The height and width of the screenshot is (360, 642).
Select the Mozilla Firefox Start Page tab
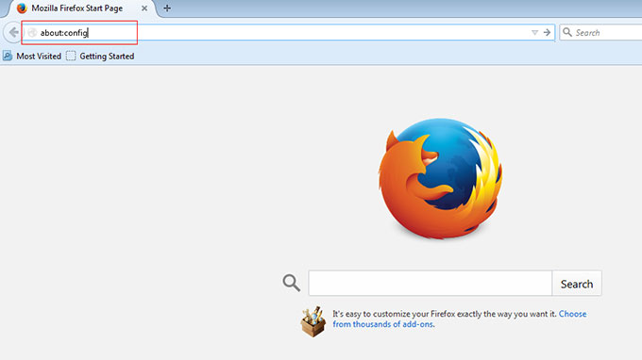[82, 8]
